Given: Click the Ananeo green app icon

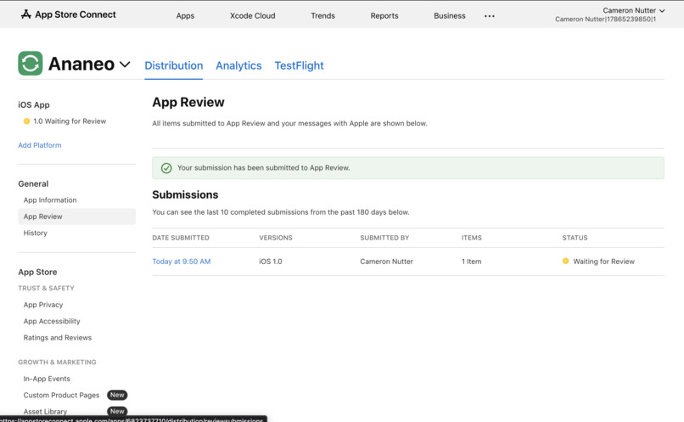Looking at the screenshot, I should 30,64.
